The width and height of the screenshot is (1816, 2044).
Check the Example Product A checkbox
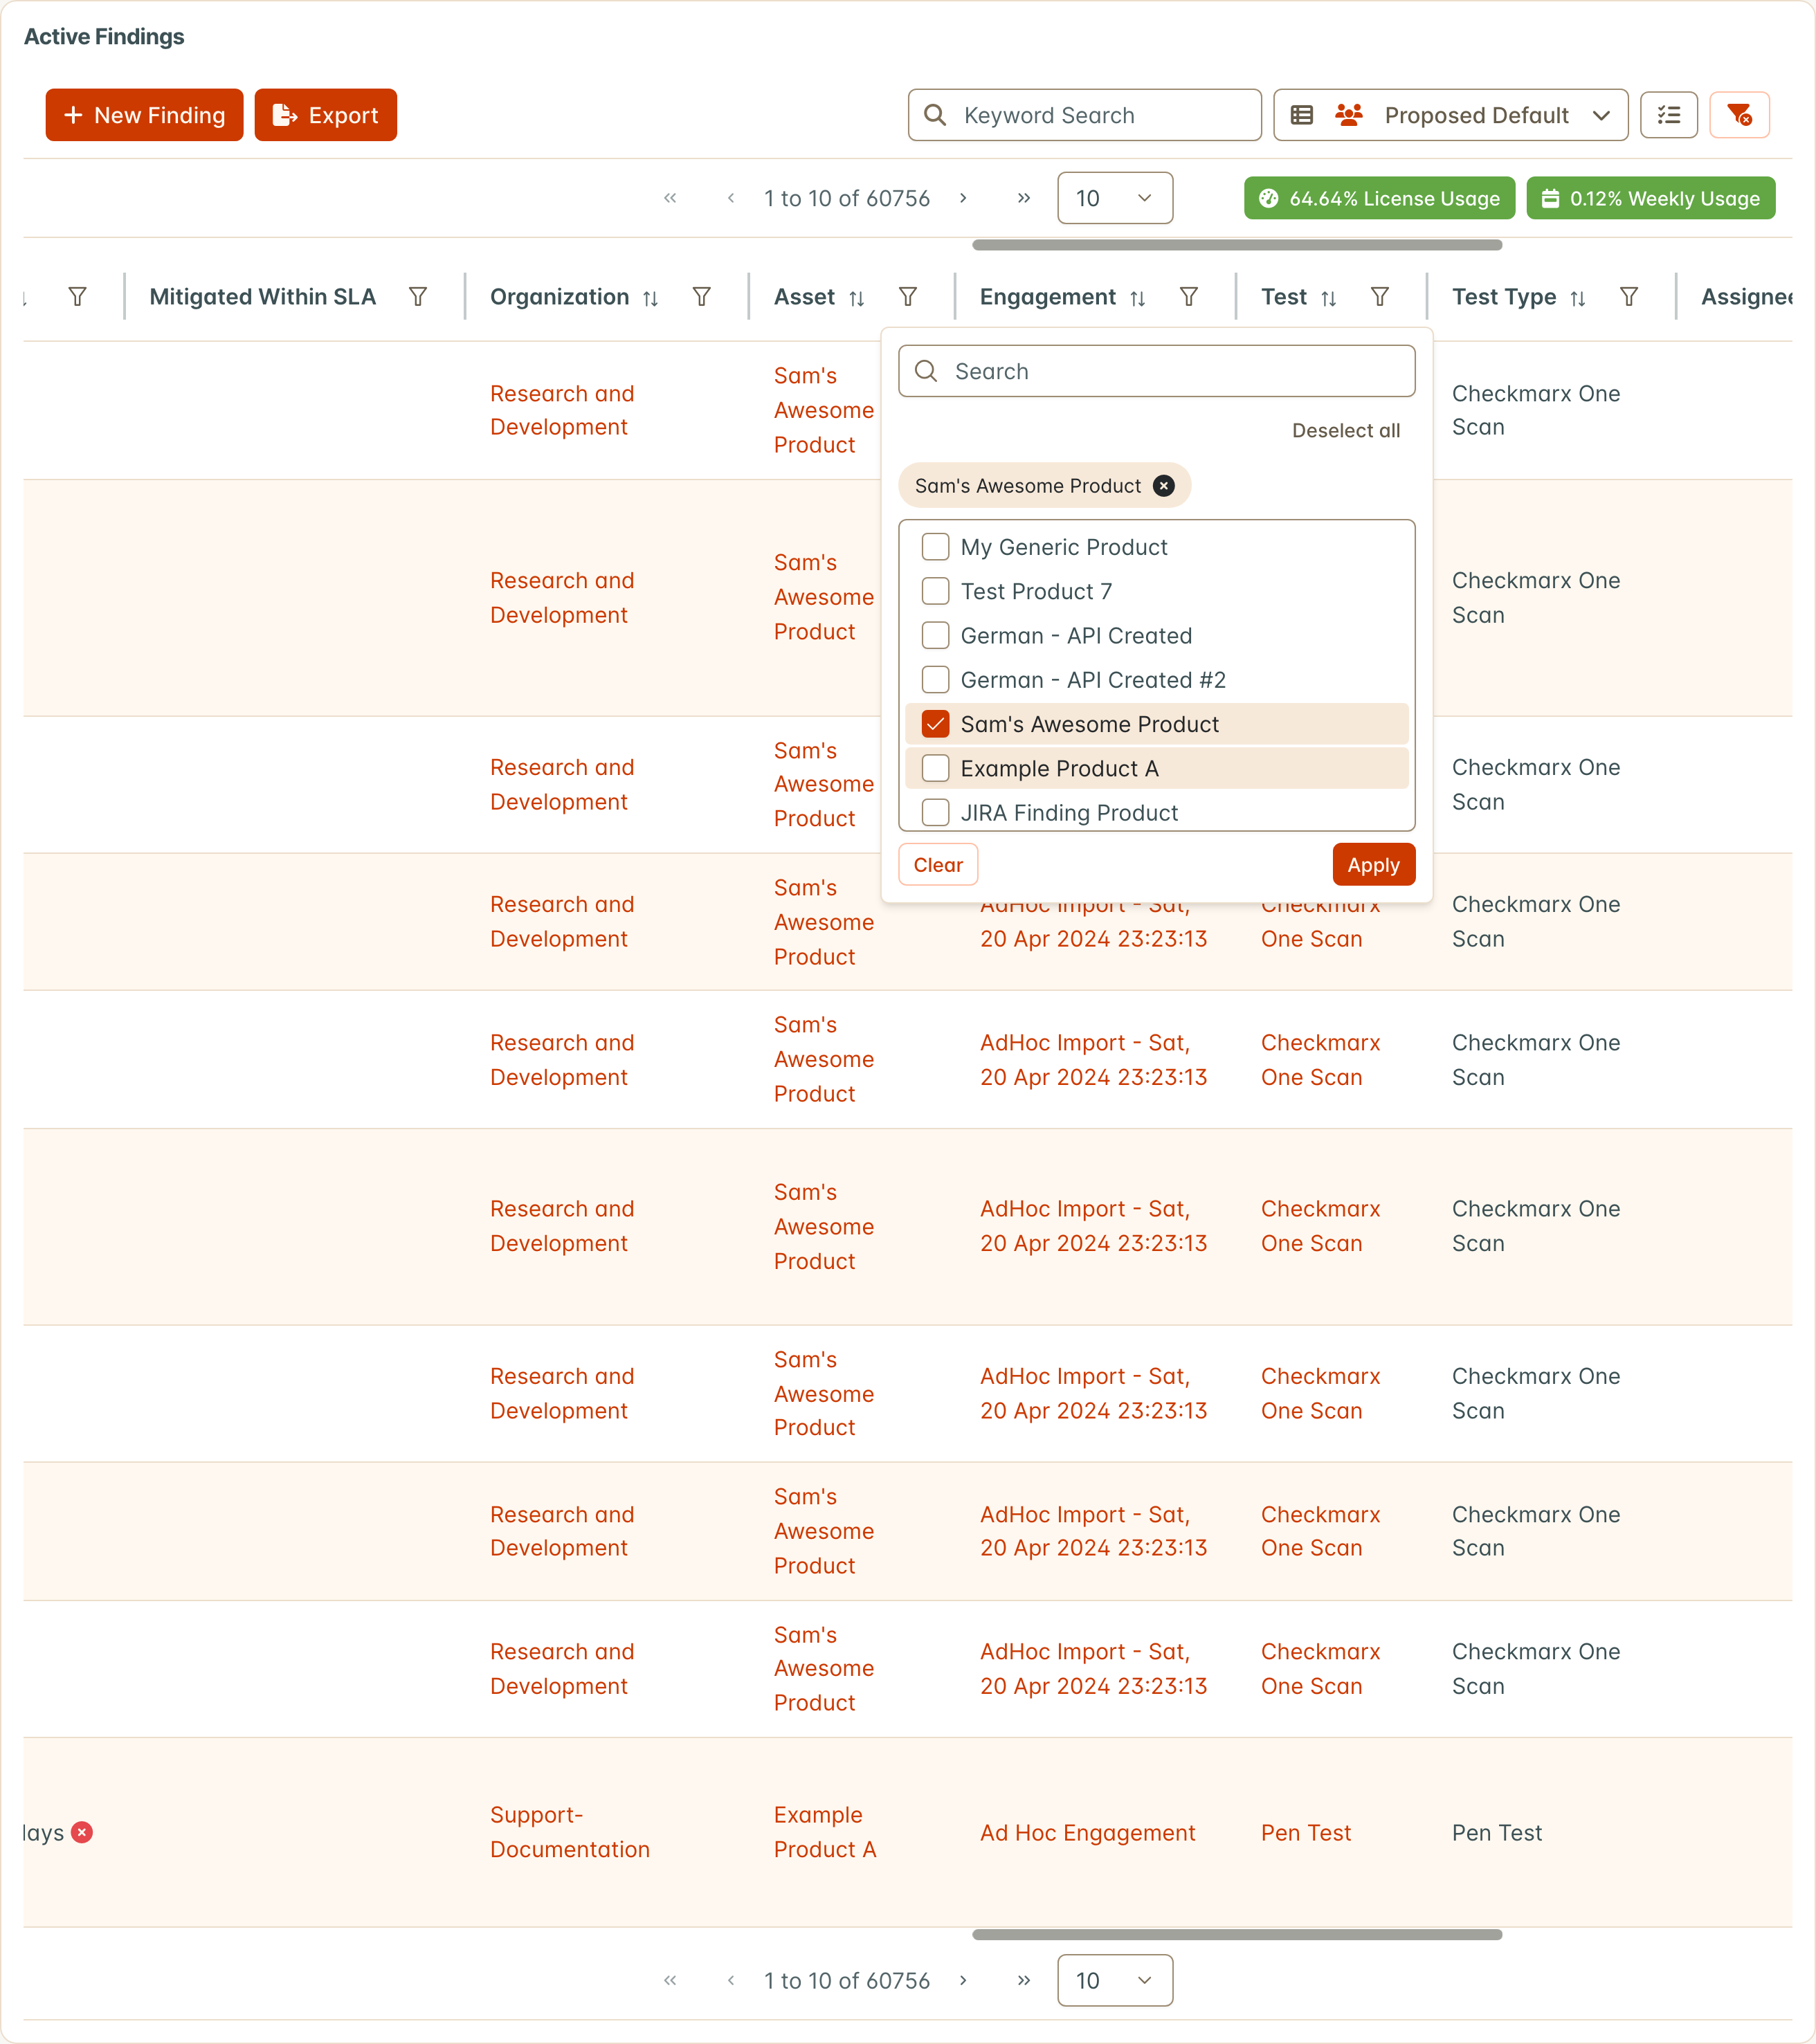click(935, 768)
